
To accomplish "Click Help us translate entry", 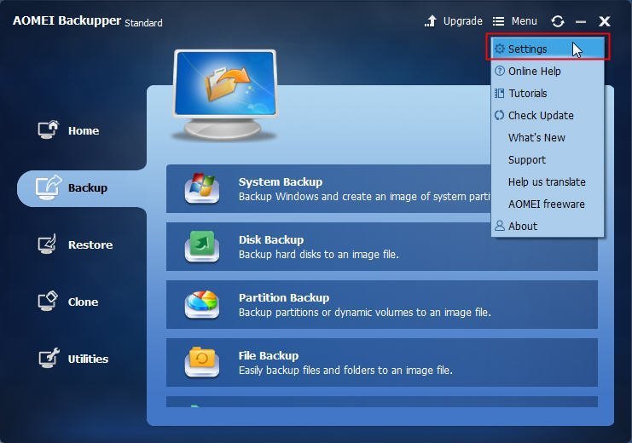I will (x=548, y=182).
